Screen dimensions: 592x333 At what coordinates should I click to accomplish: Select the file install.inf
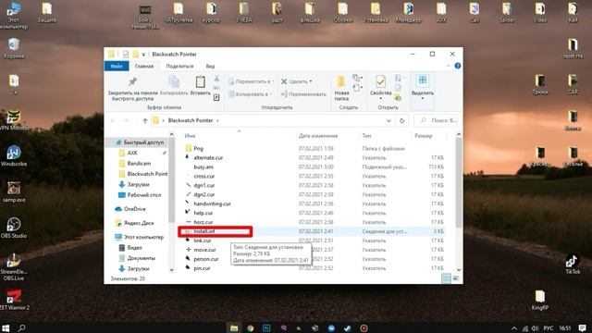click(203, 231)
